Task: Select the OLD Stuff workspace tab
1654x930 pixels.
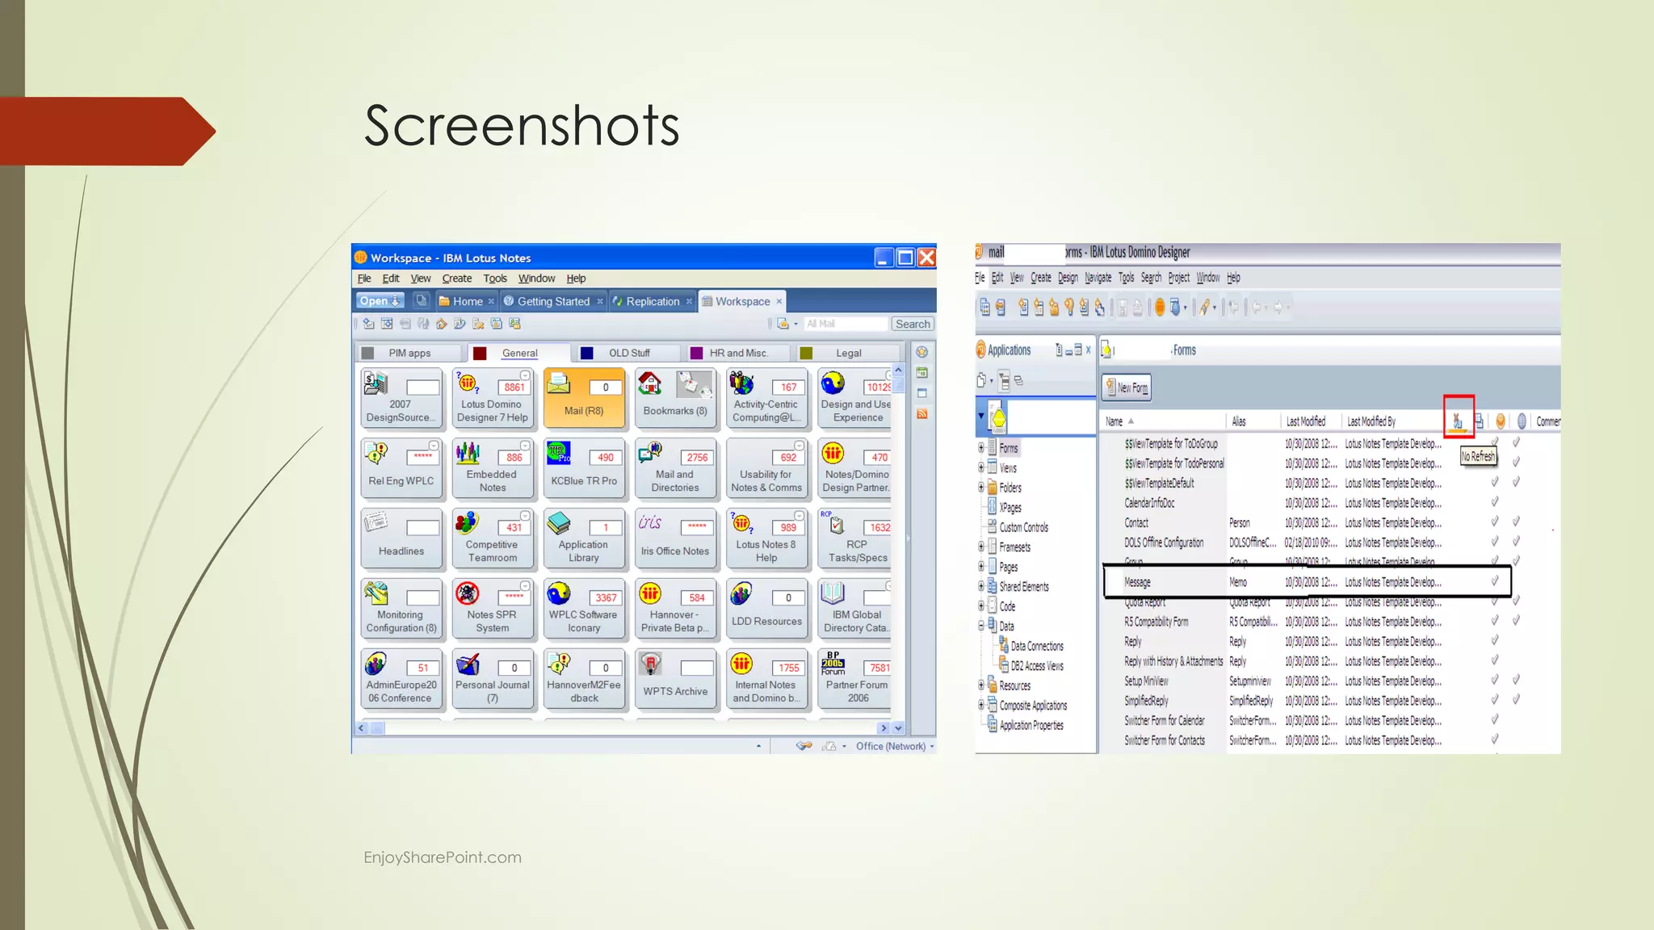Action: point(629,353)
